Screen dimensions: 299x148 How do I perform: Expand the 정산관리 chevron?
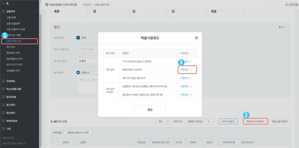click(34, 113)
